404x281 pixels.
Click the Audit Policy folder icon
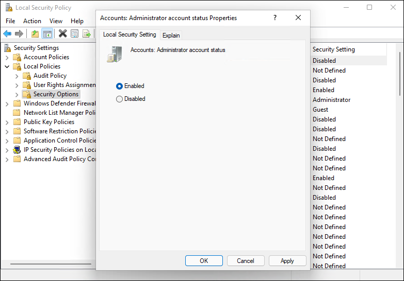point(27,76)
